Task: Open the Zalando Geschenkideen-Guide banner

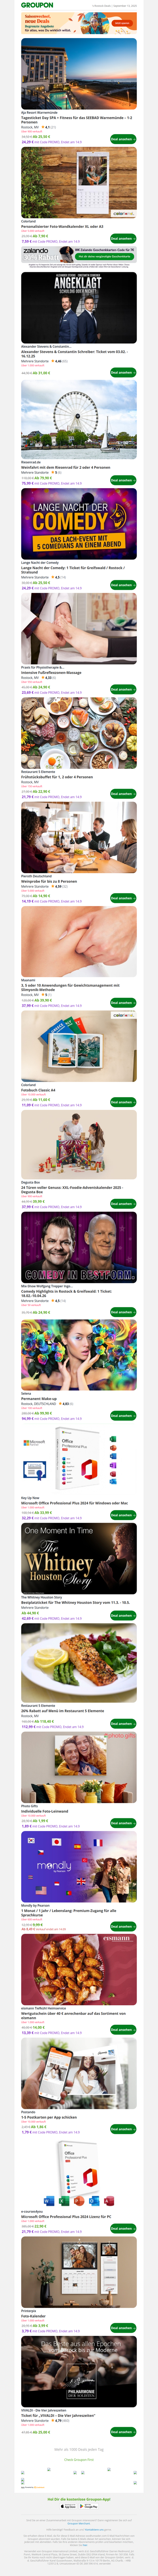Action: [79, 256]
